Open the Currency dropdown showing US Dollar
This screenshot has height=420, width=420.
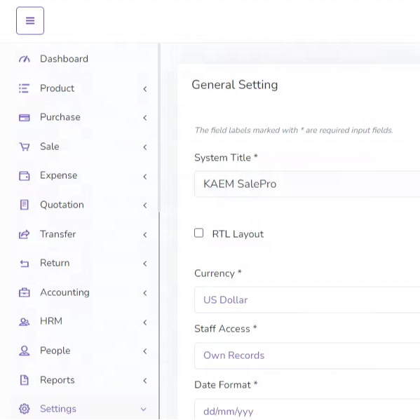(307, 299)
